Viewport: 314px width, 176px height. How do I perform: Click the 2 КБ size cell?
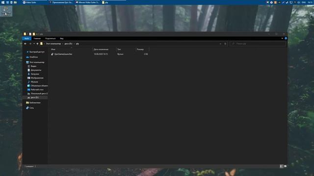tap(146, 54)
